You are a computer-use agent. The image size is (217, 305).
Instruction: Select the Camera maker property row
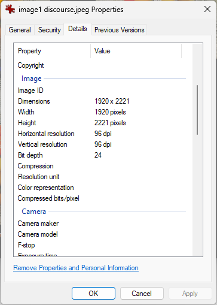click(x=100, y=224)
